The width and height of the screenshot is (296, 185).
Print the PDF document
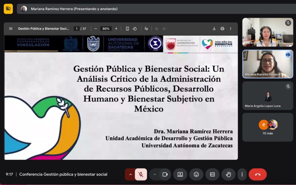click(x=222, y=29)
